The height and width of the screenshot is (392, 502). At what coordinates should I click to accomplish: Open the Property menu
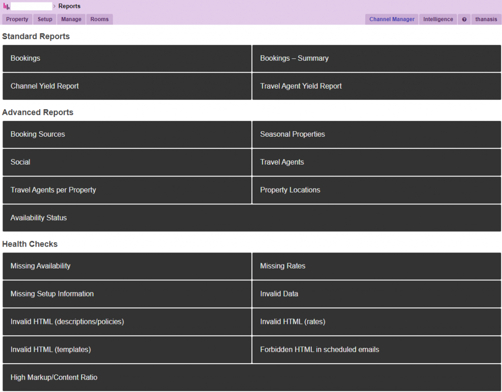pos(17,20)
